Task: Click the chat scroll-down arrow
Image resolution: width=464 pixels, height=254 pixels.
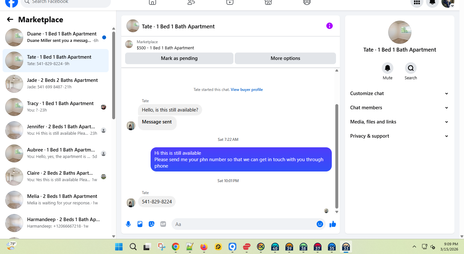Action: point(337,212)
